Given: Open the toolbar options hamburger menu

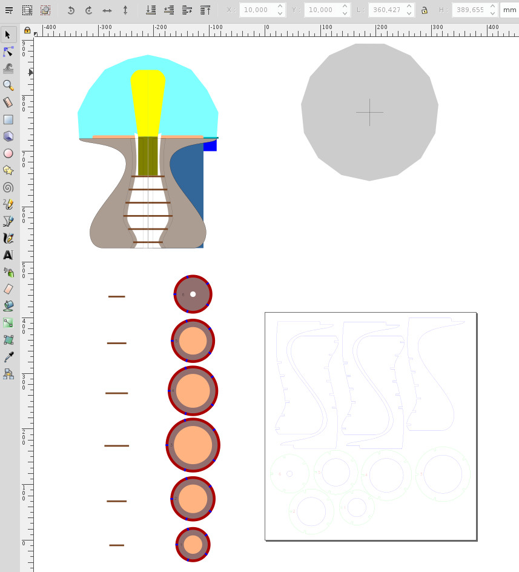Looking at the screenshot, I should click(x=9, y=10).
